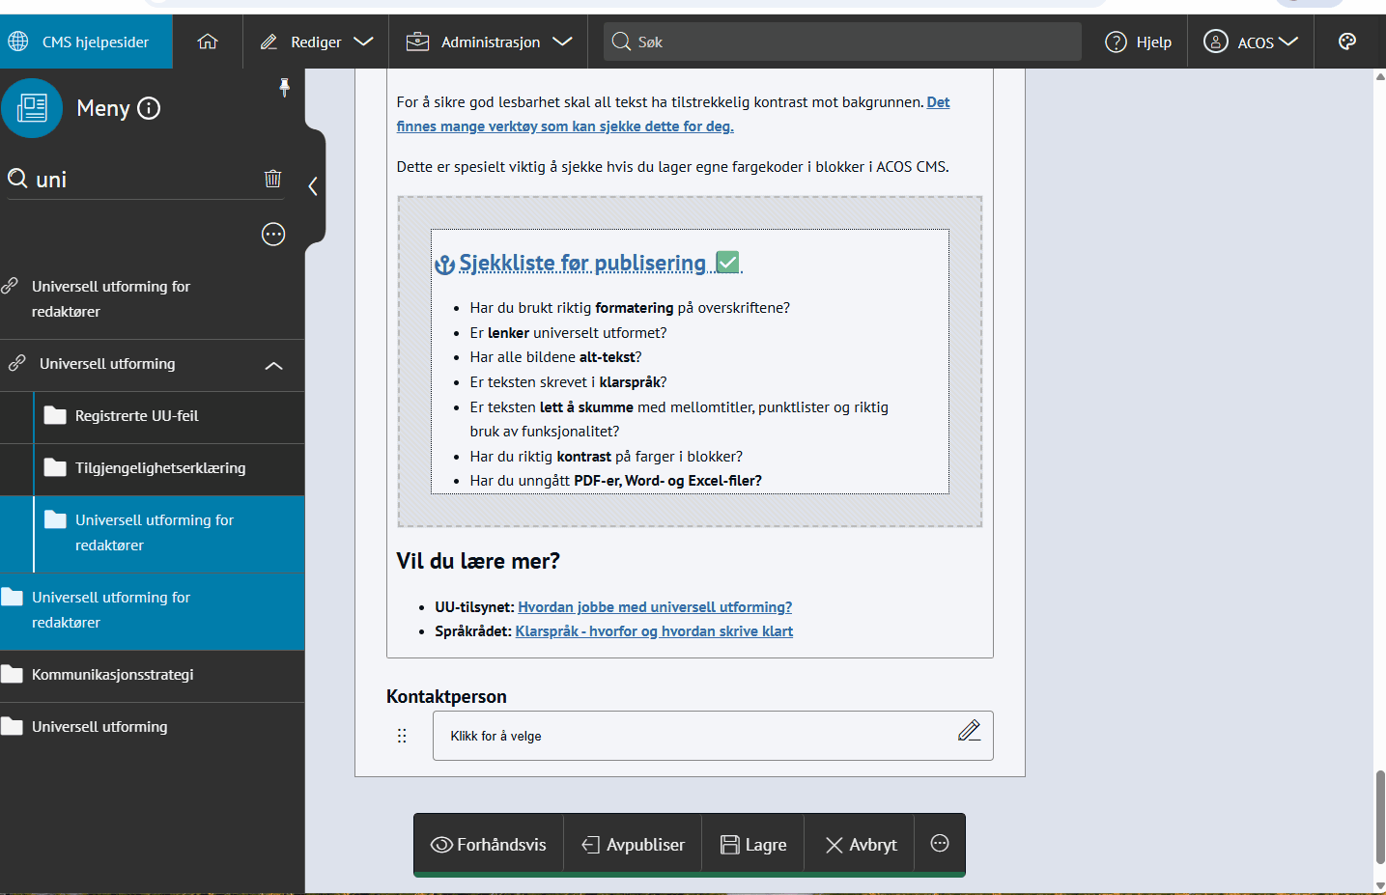Open more actions in bottom toolbar
1386x895 pixels.
point(939,844)
